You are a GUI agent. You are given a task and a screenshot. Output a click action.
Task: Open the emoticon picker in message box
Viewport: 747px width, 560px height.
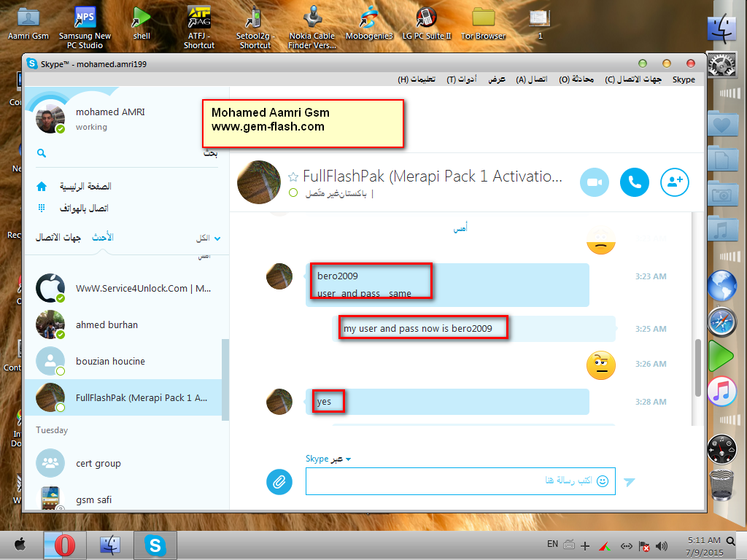click(x=603, y=481)
